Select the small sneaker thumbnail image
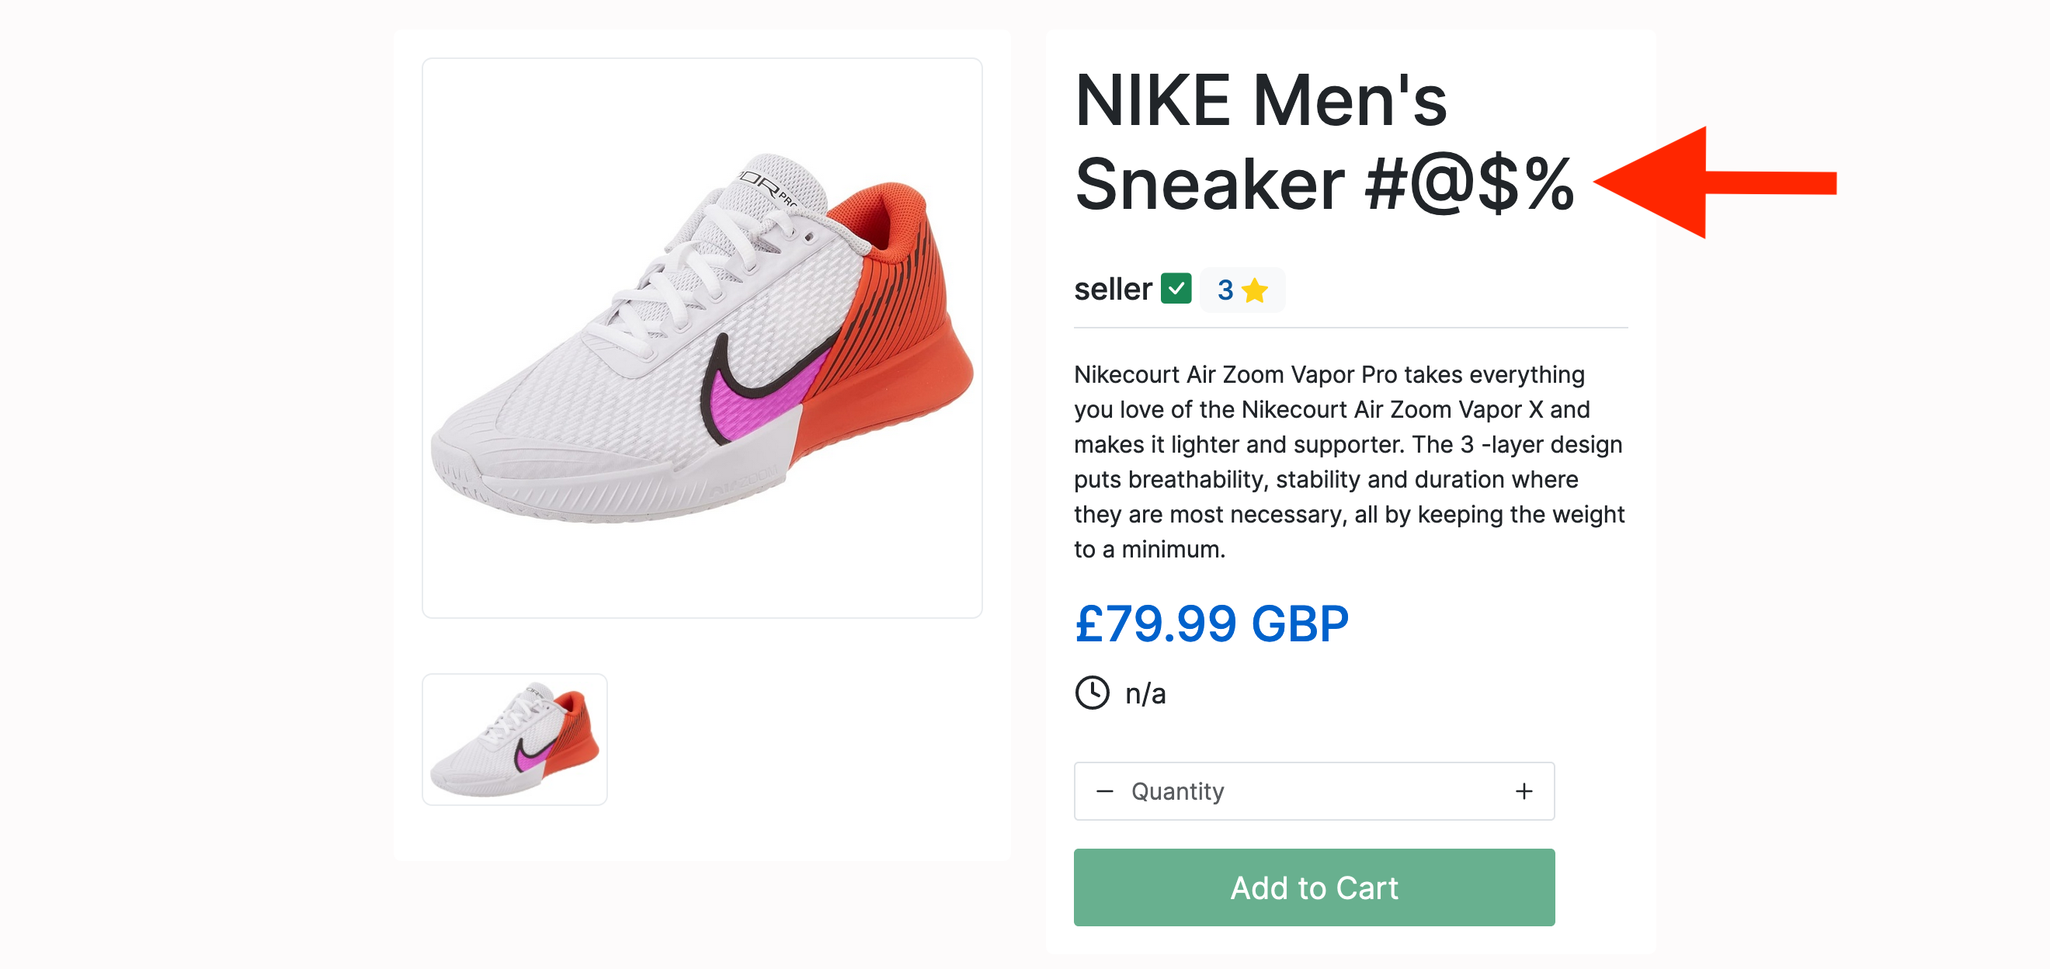 pyautogui.click(x=514, y=739)
